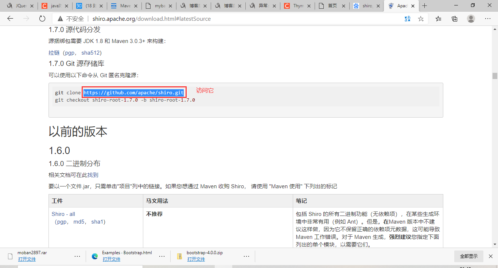
Task: Click the Edge icon of Examples Bootstrap.html download
Action: point(95,256)
